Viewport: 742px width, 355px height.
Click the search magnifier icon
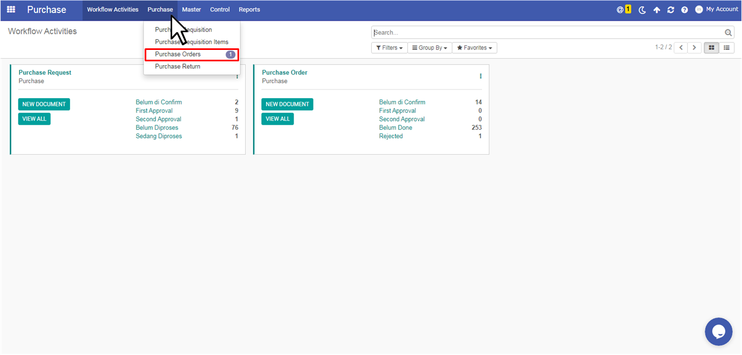(x=728, y=33)
